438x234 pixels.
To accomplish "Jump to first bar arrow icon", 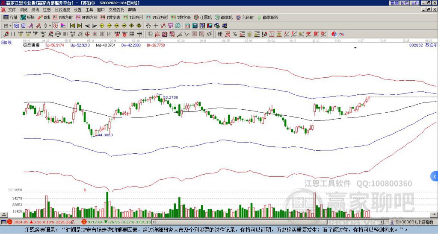I will tap(72, 26).
